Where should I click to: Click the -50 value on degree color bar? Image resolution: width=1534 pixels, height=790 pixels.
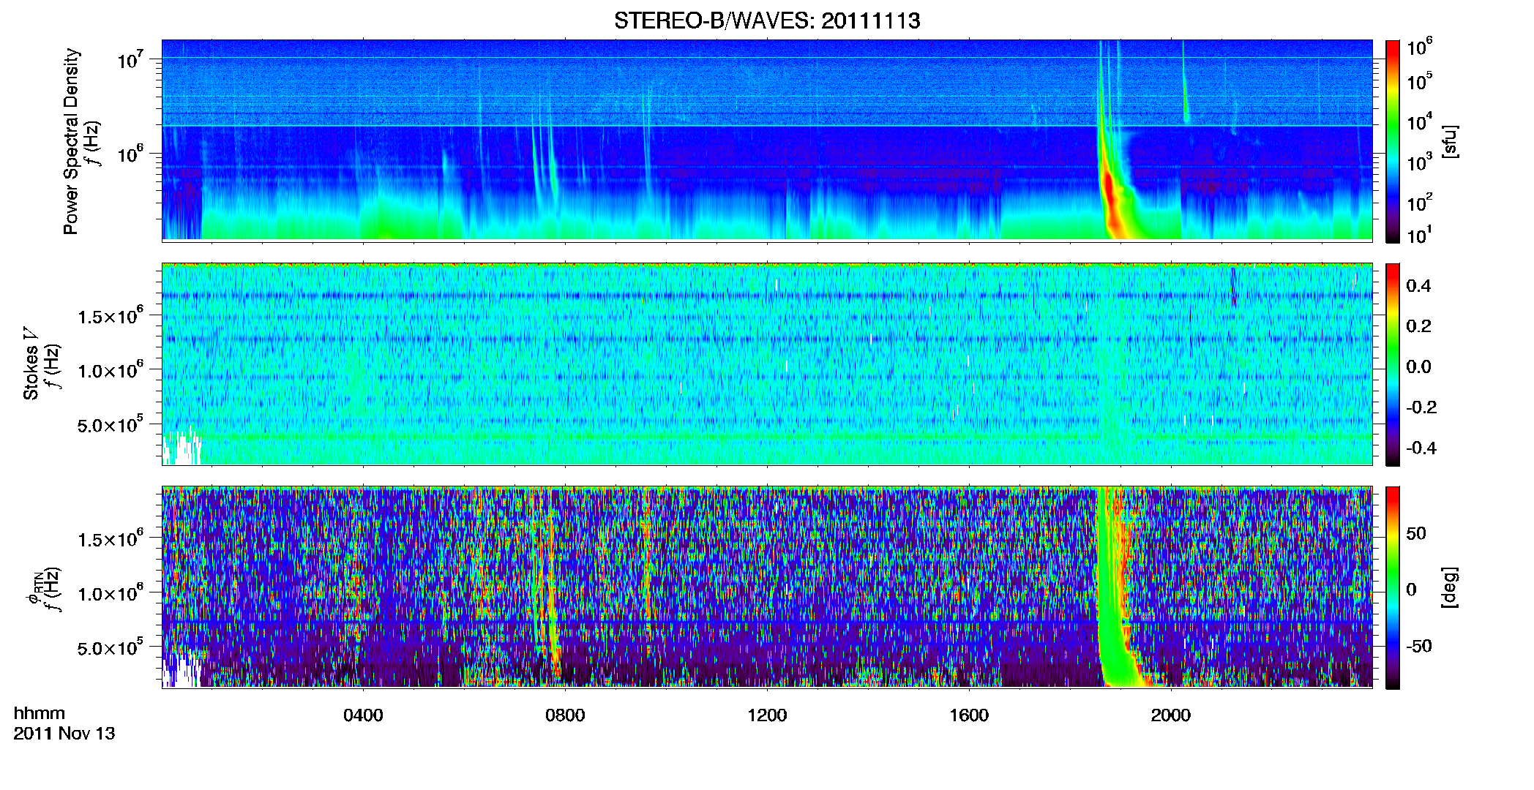(1420, 646)
